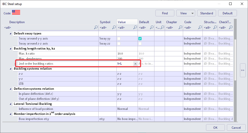Search icon in Default filter

[152, 27]
